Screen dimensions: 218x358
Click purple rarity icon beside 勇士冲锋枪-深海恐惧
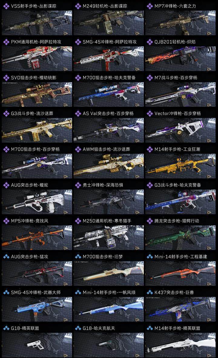78,185
